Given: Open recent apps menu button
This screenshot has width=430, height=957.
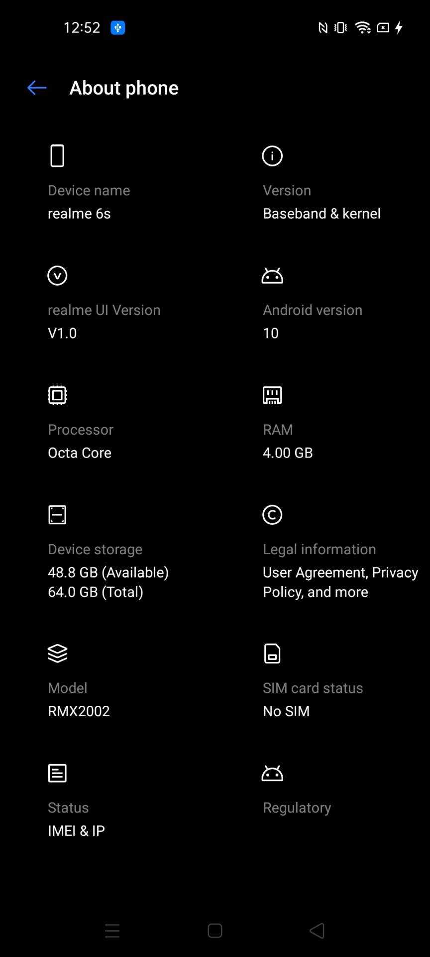Looking at the screenshot, I should click(x=112, y=931).
